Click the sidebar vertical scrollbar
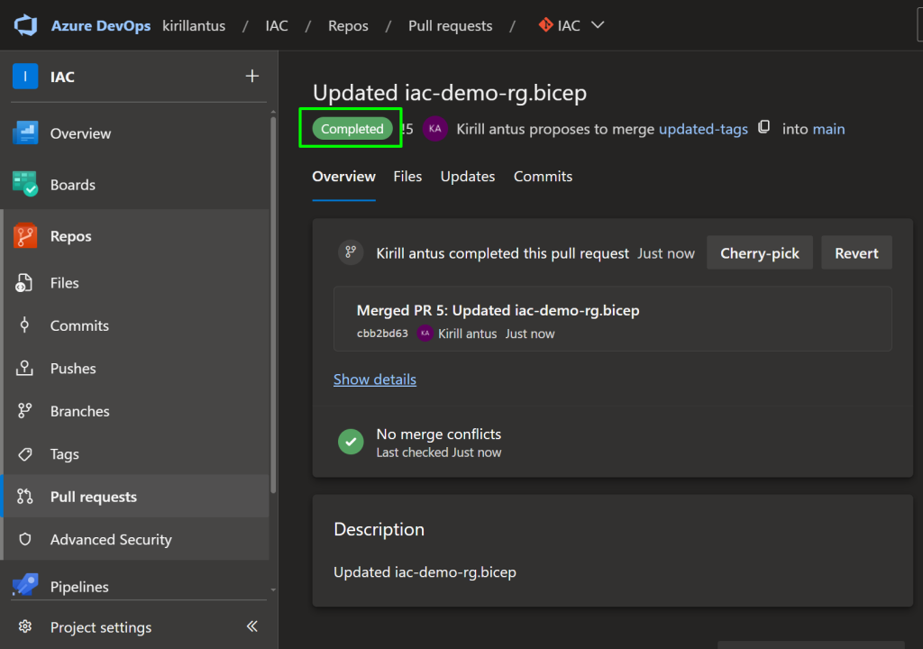This screenshot has height=649, width=923. (273, 306)
